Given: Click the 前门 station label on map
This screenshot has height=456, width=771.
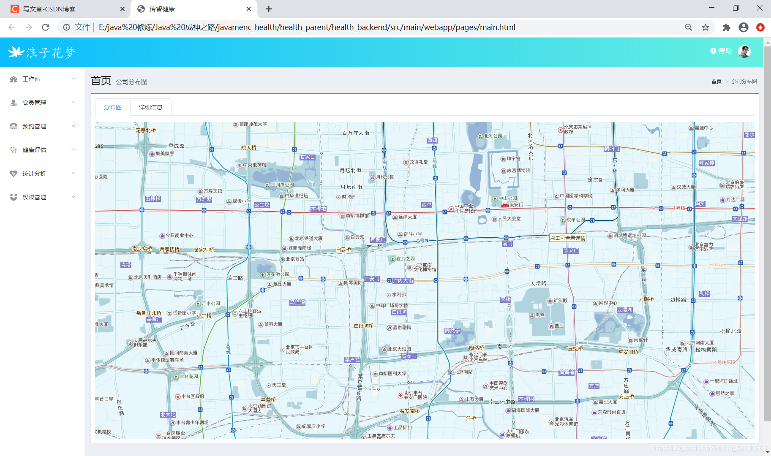Looking at the screenshot, I should (x=507, y=244).
